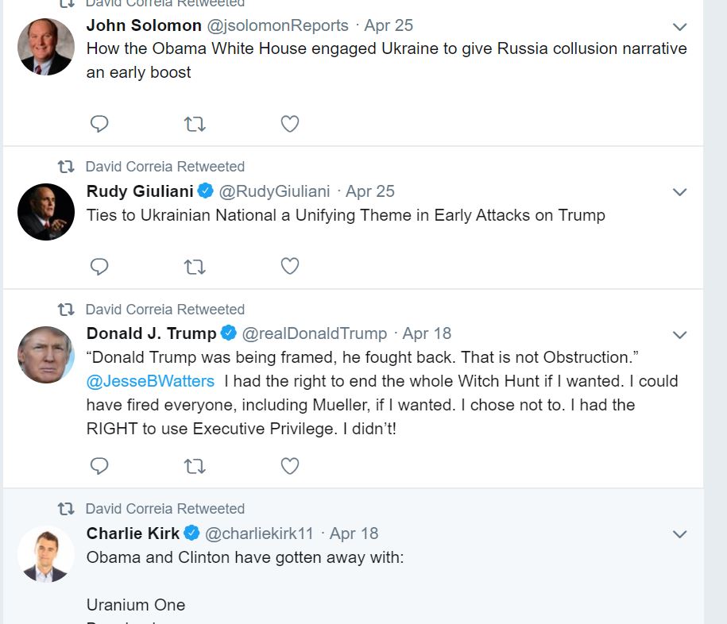The width and height of the screenshot is (727, 624).
Task: Retweet Donald J. Trump's tweet
Action: [x=195, y=466]
